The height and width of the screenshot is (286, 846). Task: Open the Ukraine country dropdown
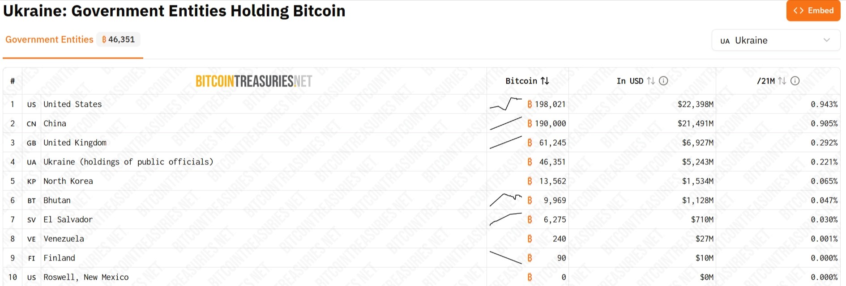pyautogui.click(x=775, y=41)
